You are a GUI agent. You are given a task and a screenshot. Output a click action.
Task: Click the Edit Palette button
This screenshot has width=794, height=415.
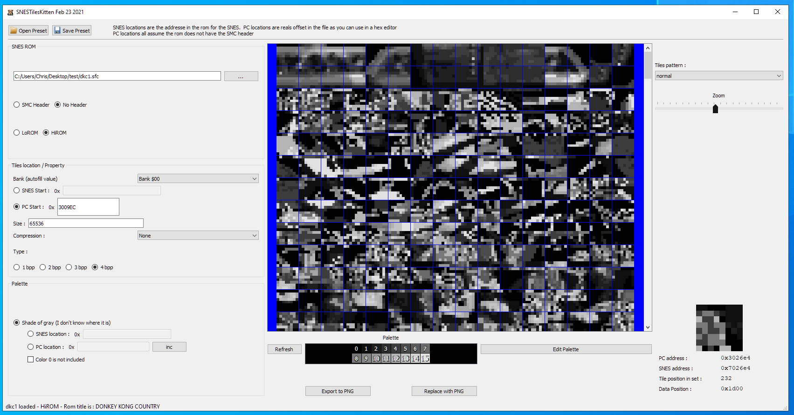tap(566, 349)
